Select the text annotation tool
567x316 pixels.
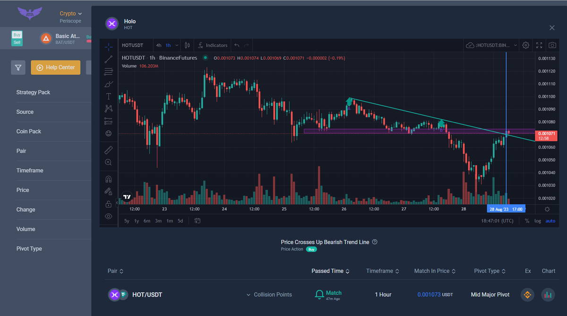tap(109, 96)
